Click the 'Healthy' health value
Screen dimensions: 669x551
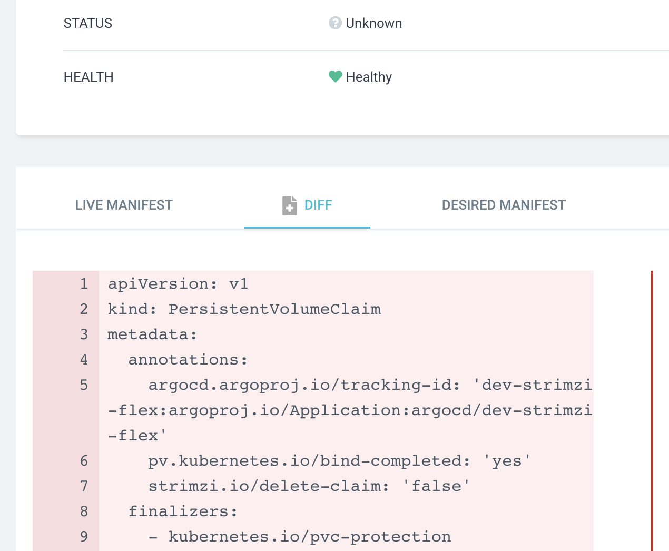369,77
